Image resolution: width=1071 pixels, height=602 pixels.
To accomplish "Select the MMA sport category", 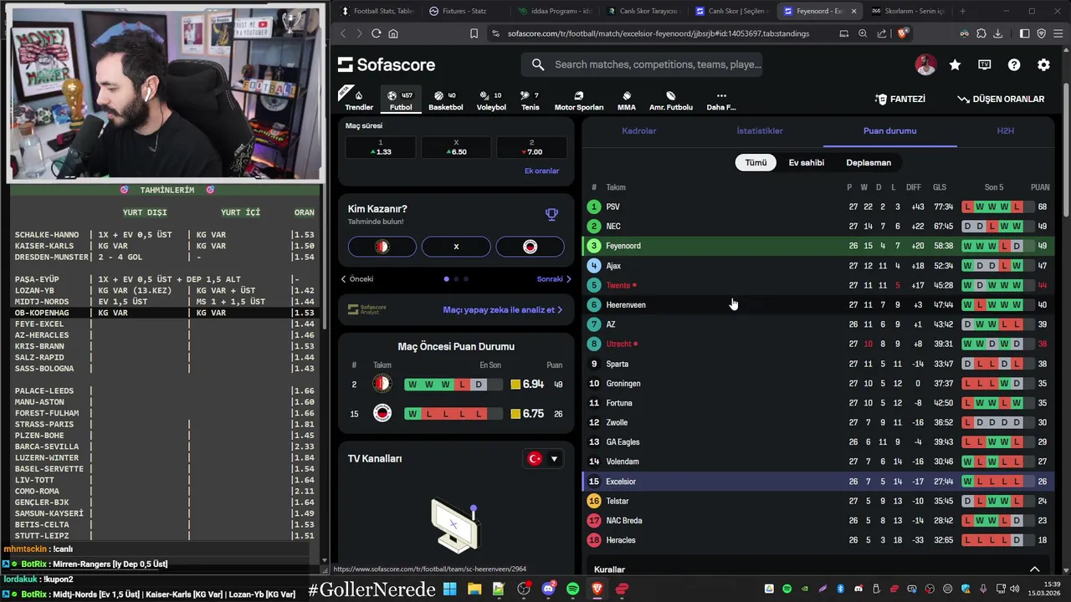I will coord(627,100).
